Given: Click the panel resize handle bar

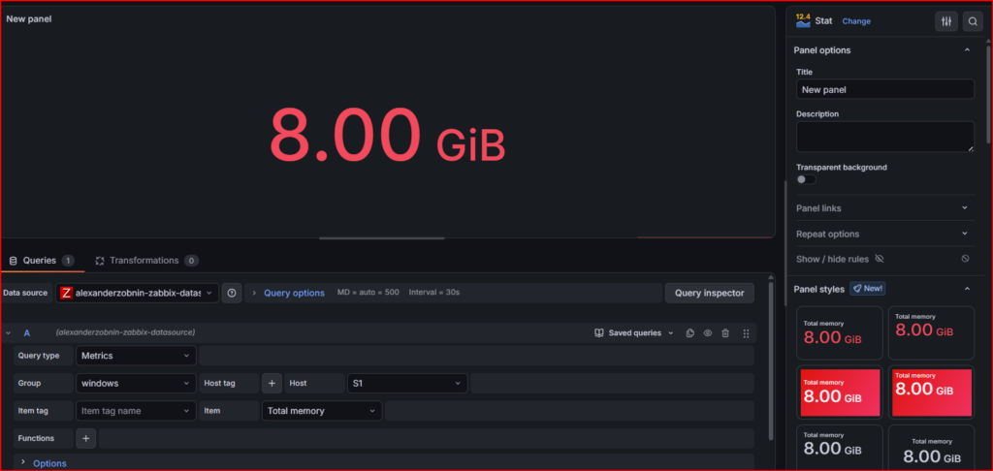Looking at the screenshot, I should (382, 238).
